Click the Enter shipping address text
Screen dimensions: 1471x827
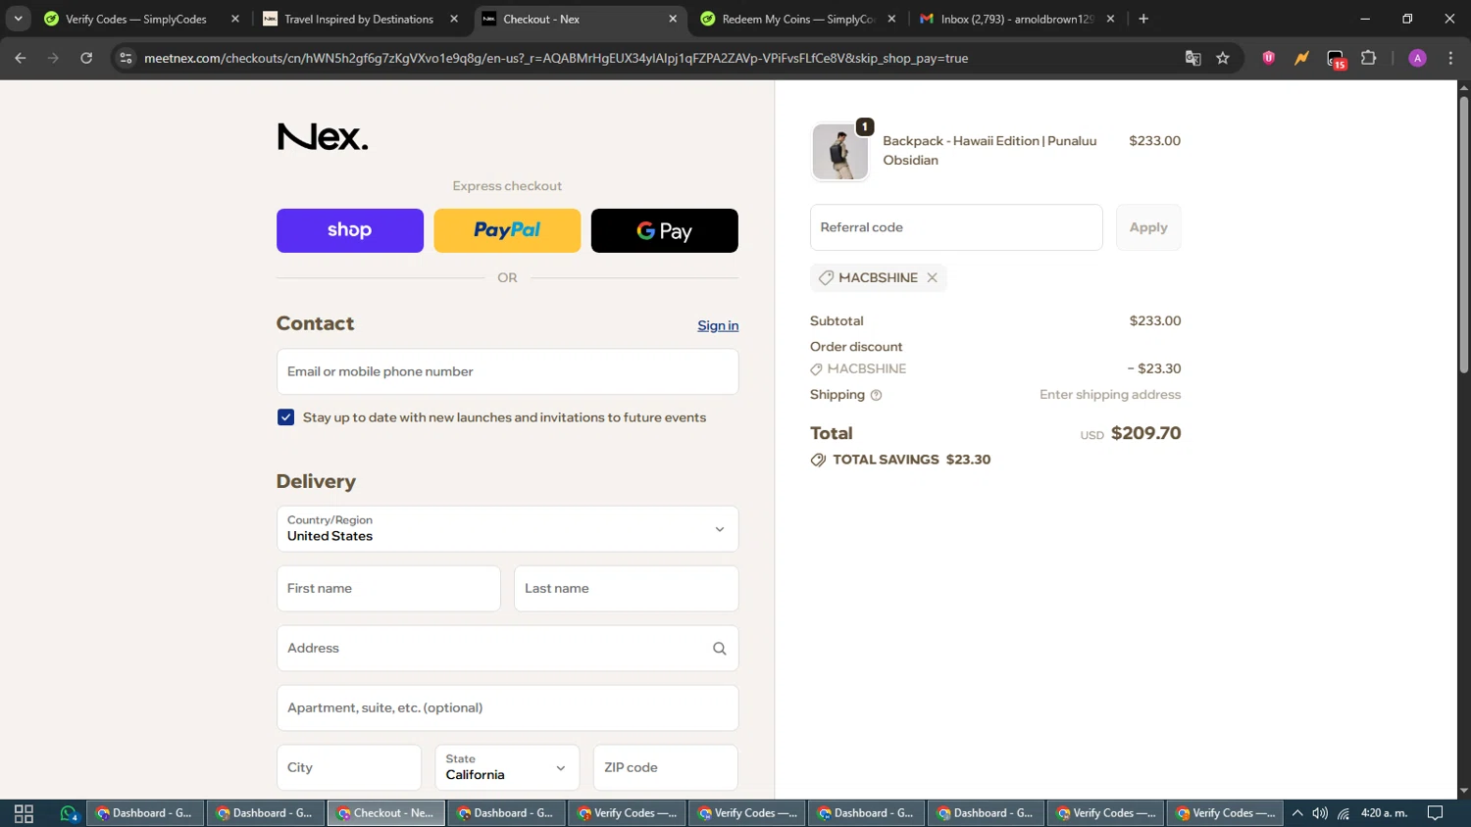(1110, 395)
